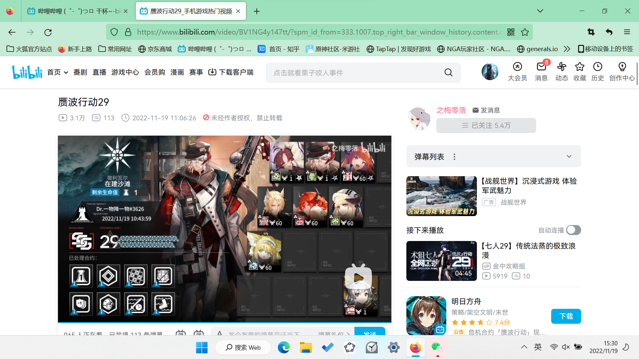The width and height of the screenshot is (639, 359).
Task: Open the 明日方舟 game icon thumbnail
Action: [426, 316]
